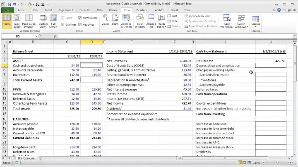
Task: Open the Formulas ribbon tab
Action: [85, 10]
